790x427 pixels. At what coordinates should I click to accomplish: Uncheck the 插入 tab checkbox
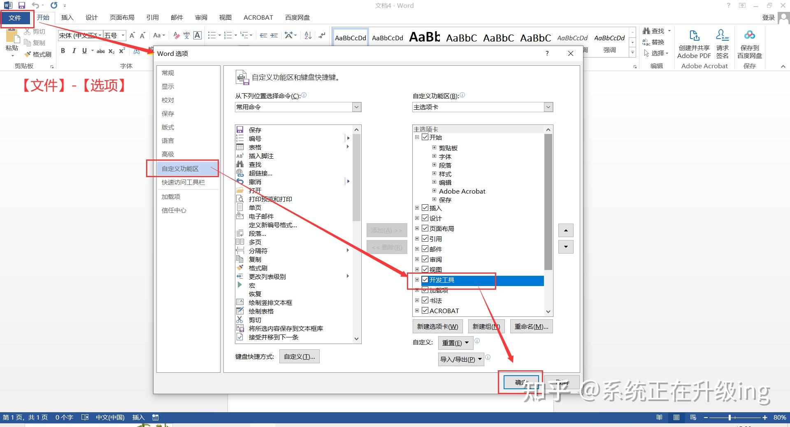(x=425, y=208)
